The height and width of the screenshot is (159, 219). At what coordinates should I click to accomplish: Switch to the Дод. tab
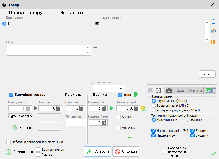[180, 90]
